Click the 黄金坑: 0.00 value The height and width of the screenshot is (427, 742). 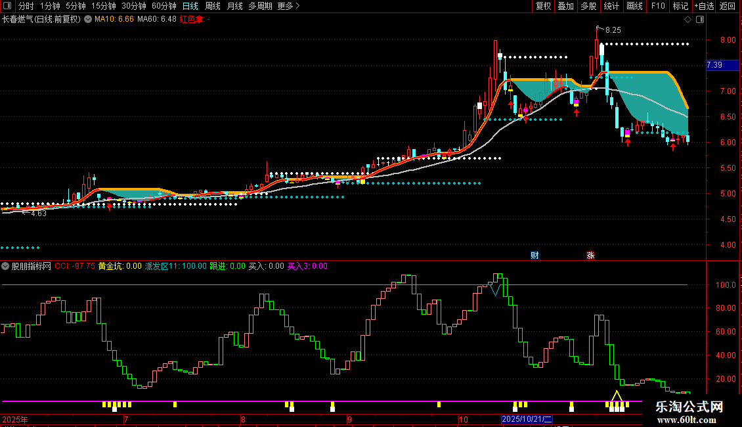click(120, 266)
